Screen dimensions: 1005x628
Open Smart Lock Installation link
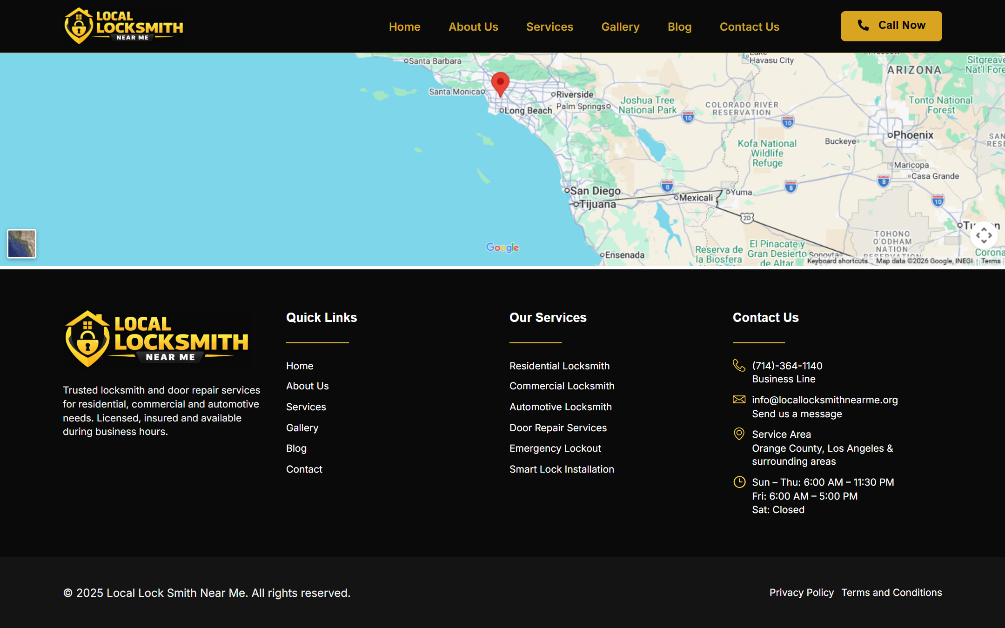(562, 469)
